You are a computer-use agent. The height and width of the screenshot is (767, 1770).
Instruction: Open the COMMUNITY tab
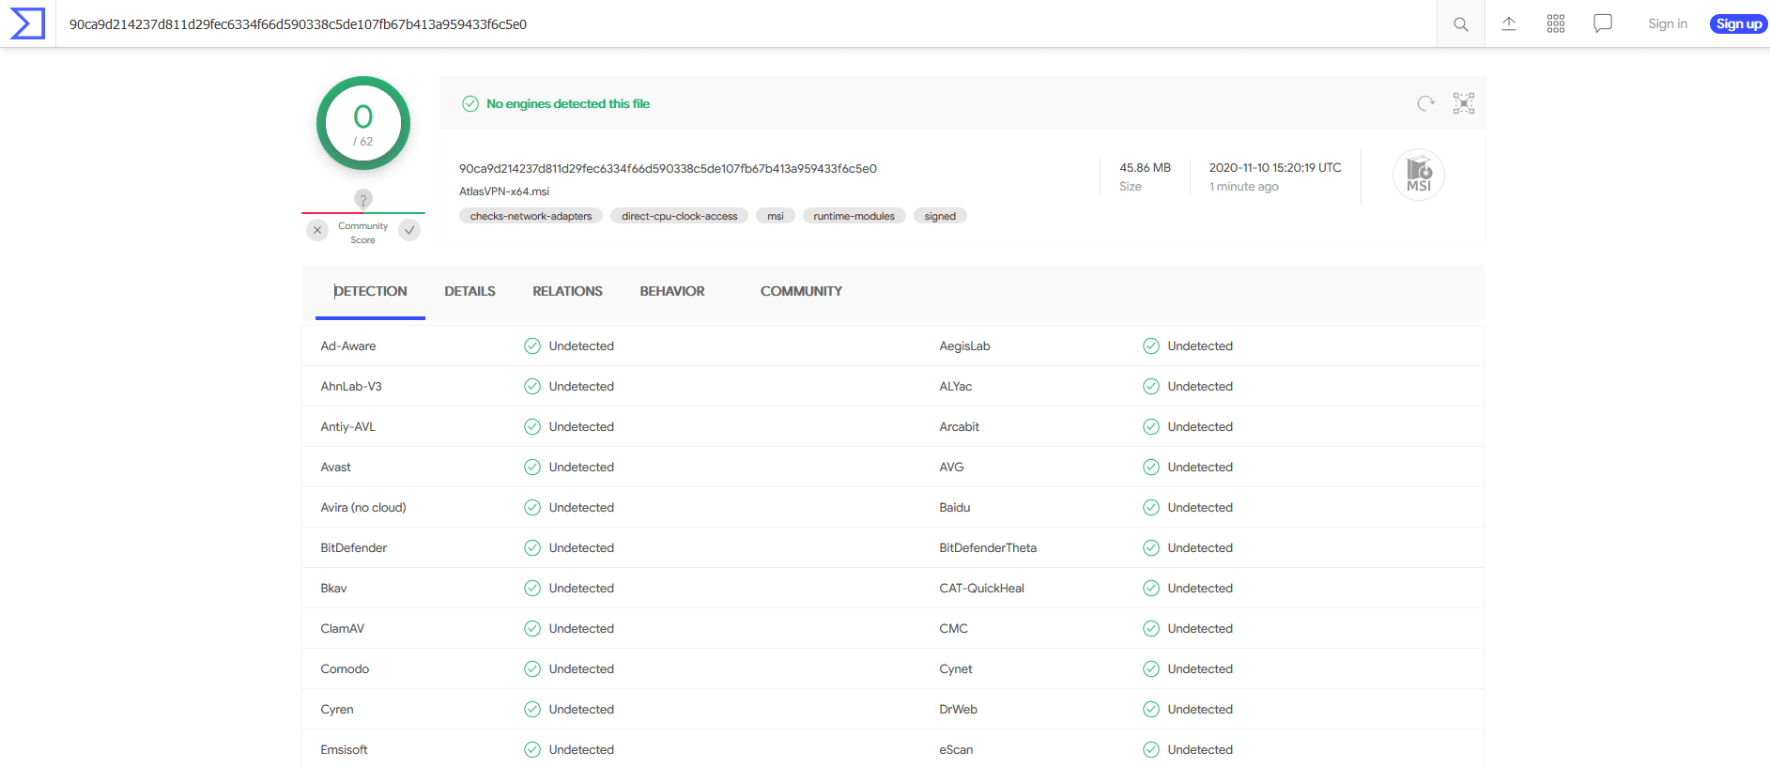[x=801, y=291]
